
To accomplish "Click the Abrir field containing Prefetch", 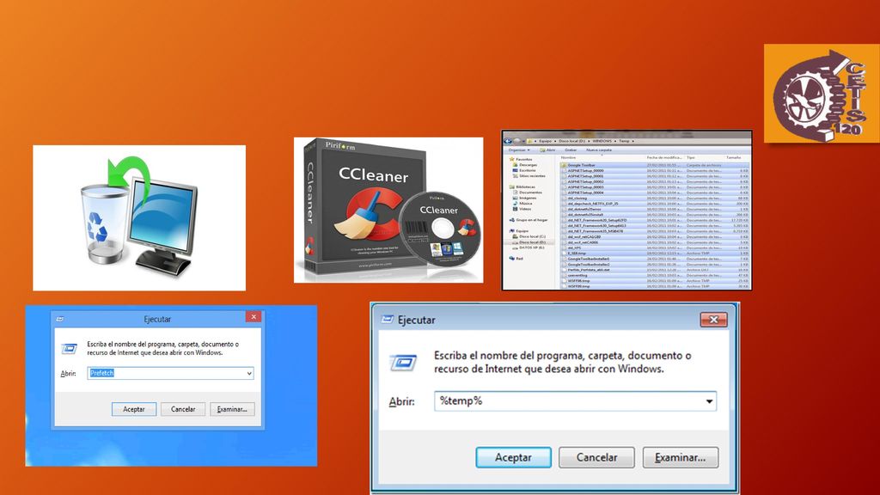I will pos(170,373).
